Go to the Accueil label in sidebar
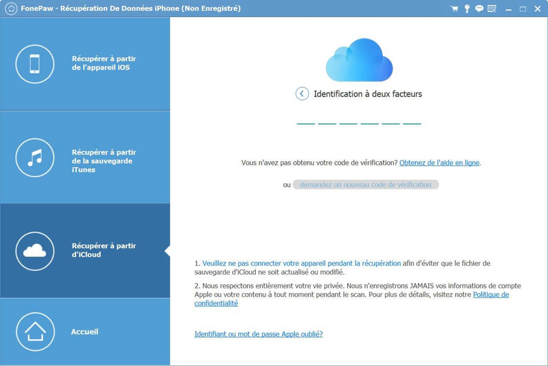Viewport: 548px width, 366px height. (x=85, y=332)
